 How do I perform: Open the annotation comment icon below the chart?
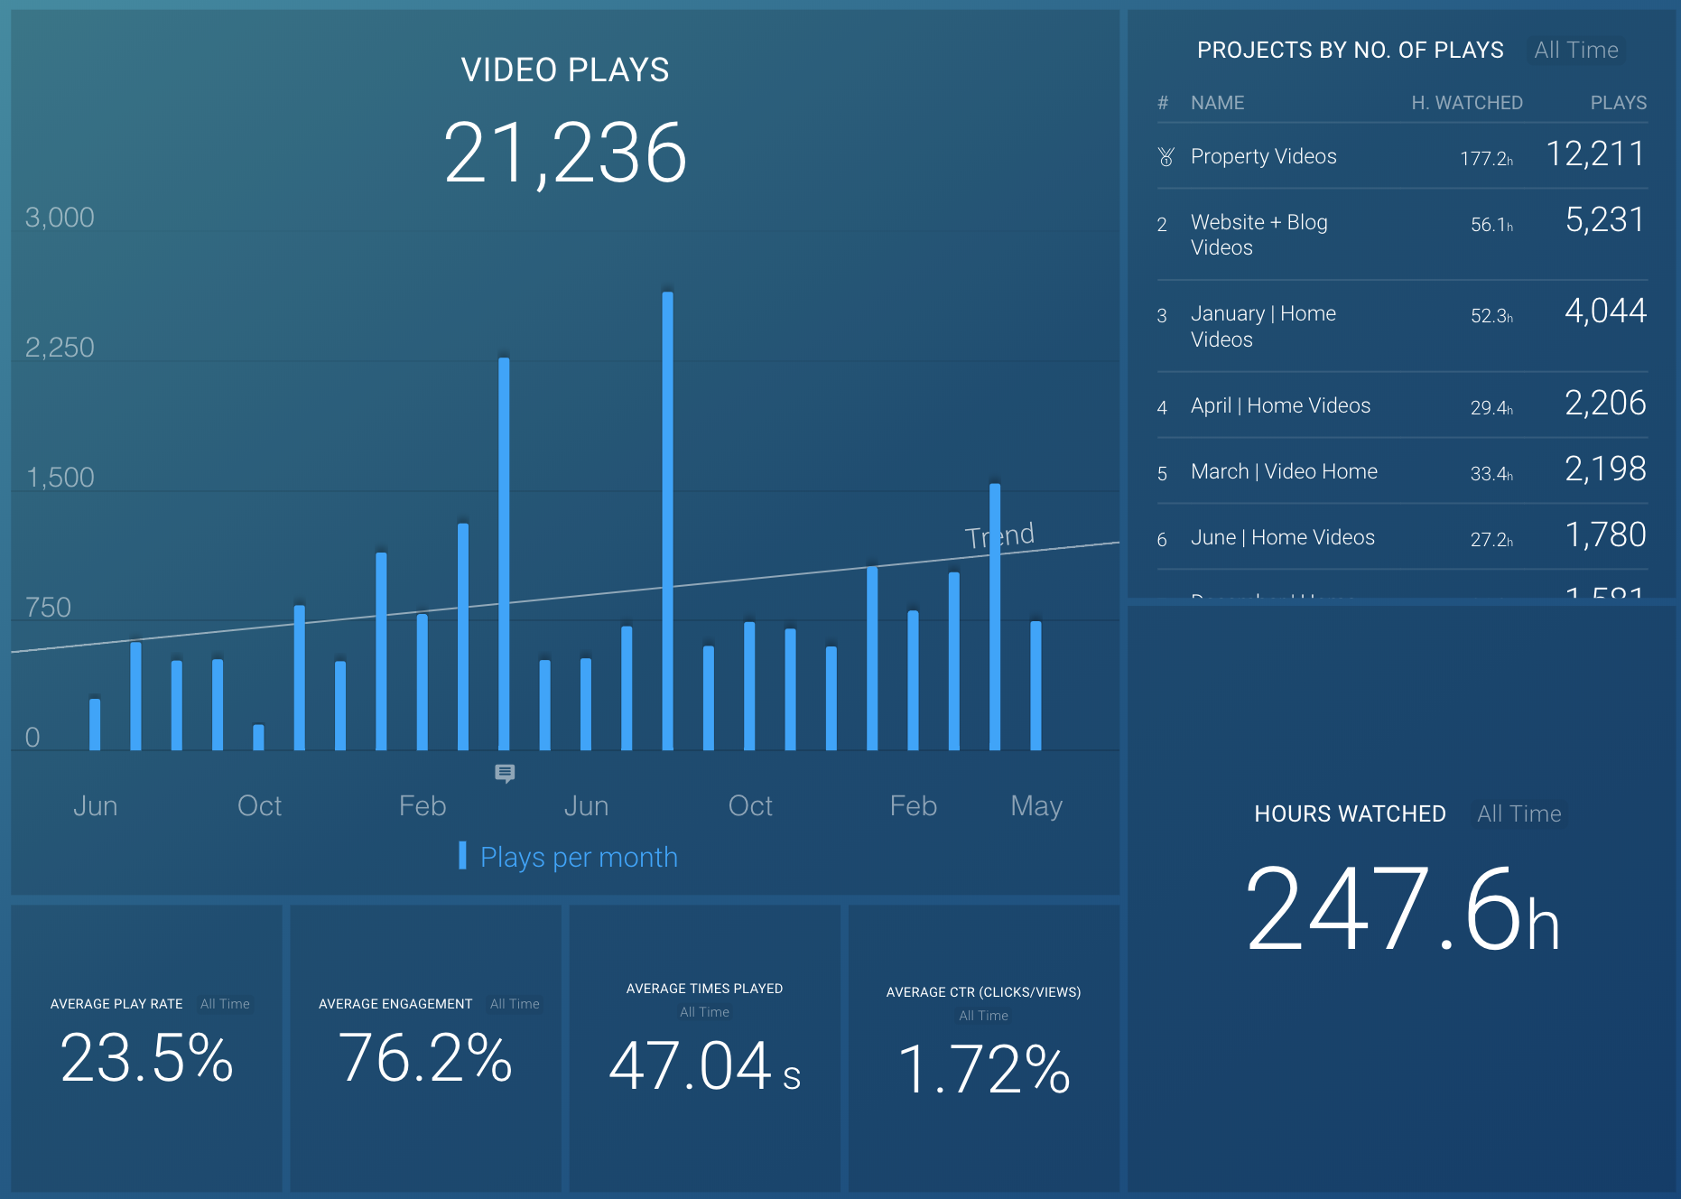(505, 773)
